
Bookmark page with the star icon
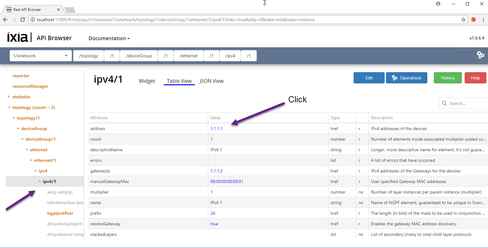(463, 20)
